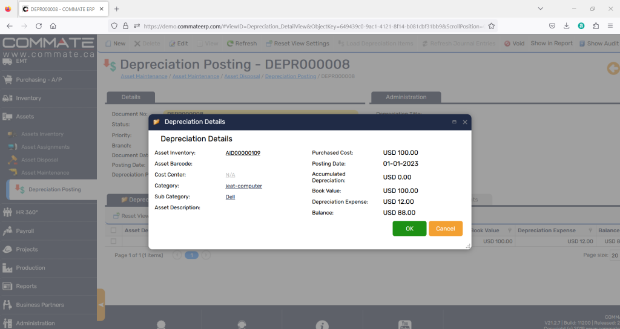Open the Firefox downloads panel
Screen dimensions: 620x329
tap(566, 26)
